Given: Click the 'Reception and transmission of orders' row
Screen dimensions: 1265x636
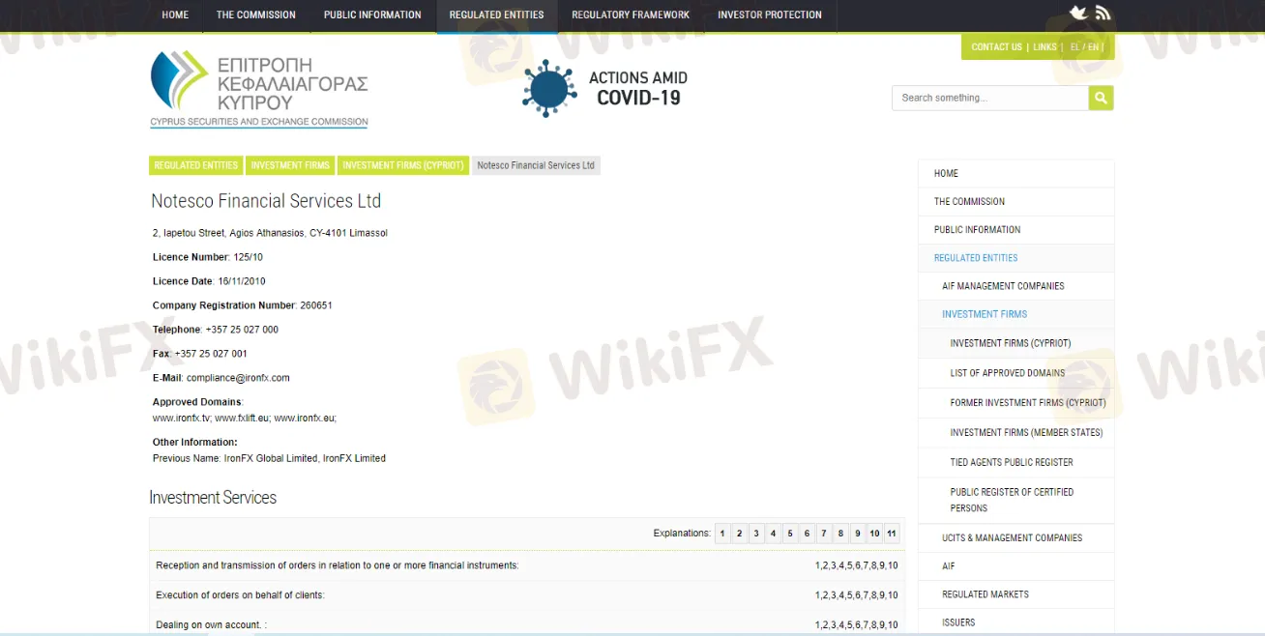Looking at the screenshot, I should [x=527, y=565].
